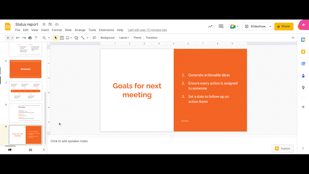Open the comment history icon

(x=221, y=26)
